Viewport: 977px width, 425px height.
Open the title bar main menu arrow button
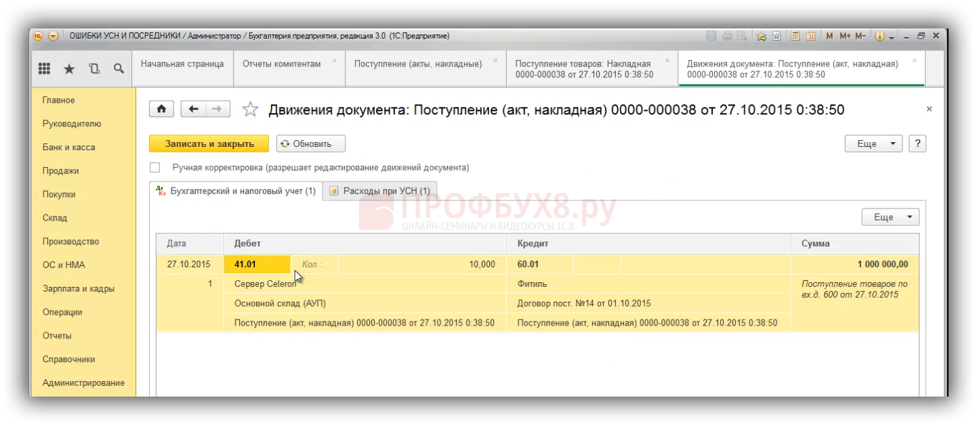[54, 36]
